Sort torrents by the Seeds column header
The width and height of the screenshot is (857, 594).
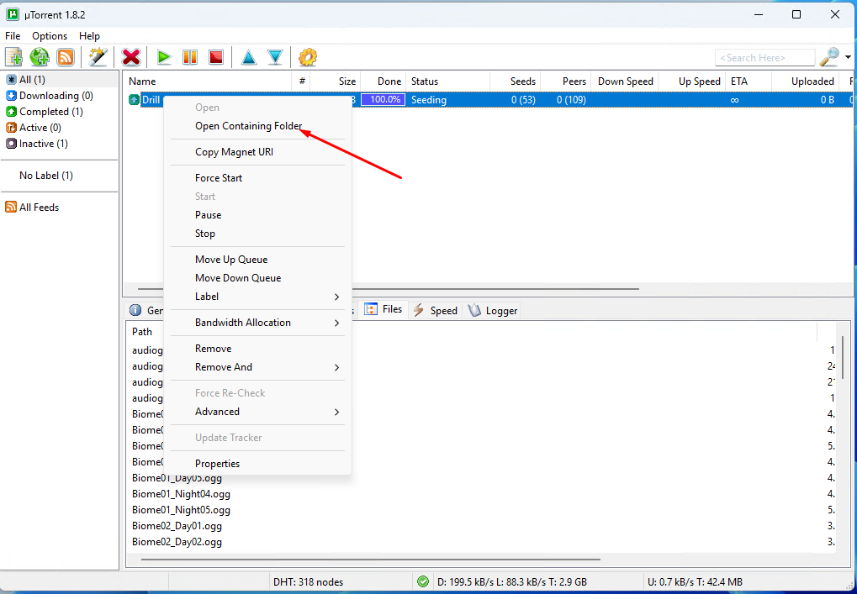click(x=516, y=81)
